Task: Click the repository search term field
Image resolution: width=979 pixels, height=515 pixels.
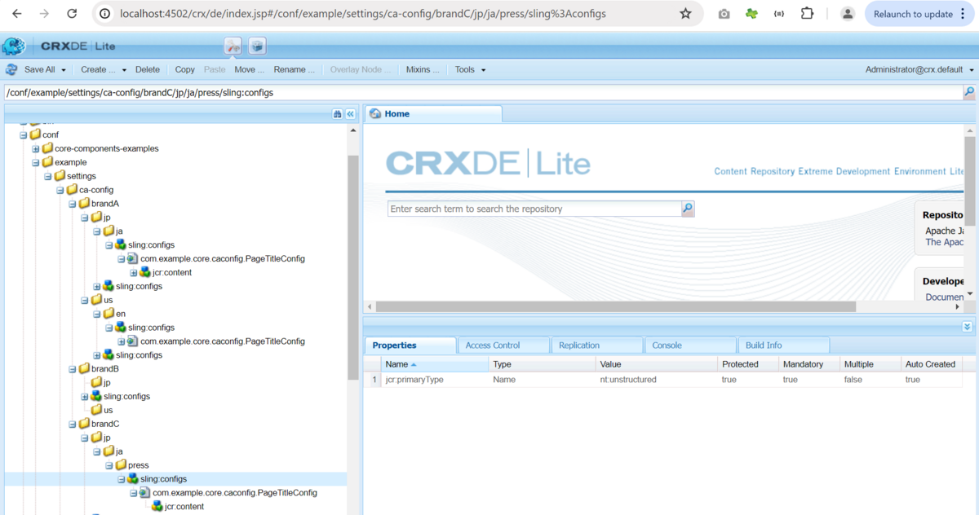Action: tap(534, 209)
